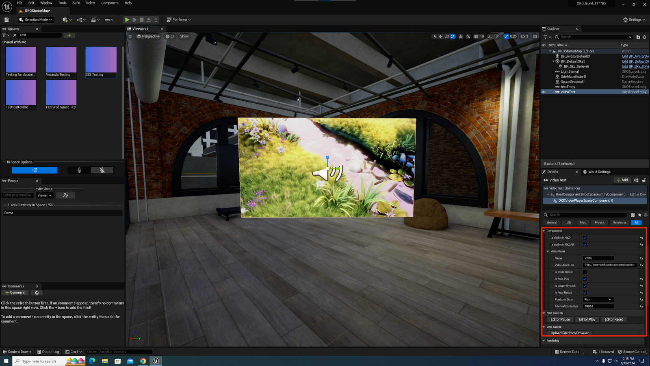Enable the Is State Shared checkbox

pyautogui.click(x=585, y=272)
